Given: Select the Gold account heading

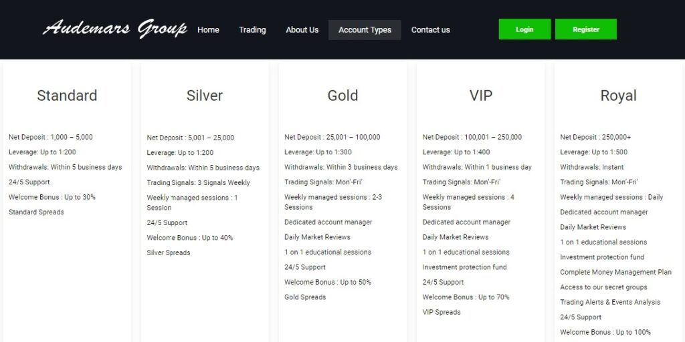Looking at the screenshot, I should [x=342, y=96].
